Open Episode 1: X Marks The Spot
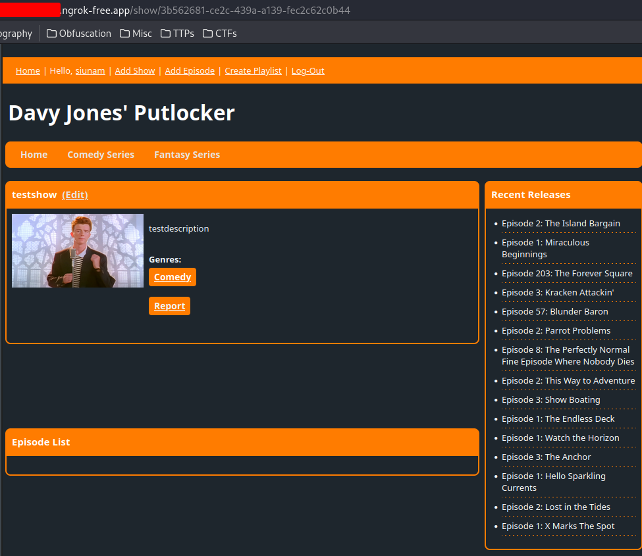Image resolution: width=642 pixels, height=556 pixels. point(558,526)
